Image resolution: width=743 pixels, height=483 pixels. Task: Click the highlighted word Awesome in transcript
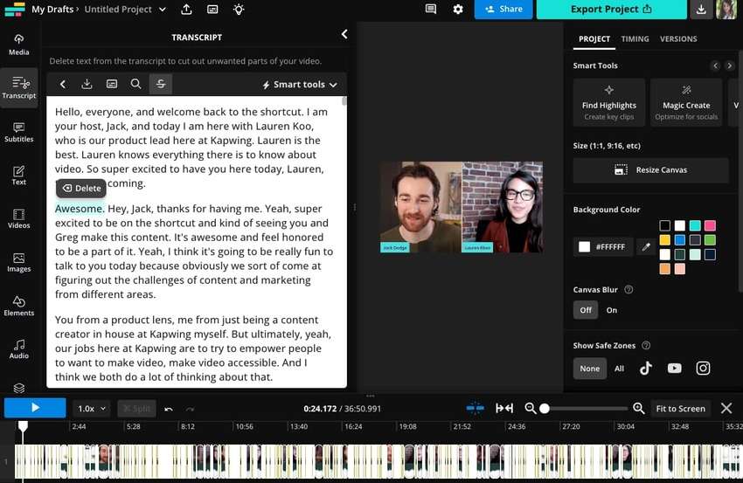(x=79, y=209)
